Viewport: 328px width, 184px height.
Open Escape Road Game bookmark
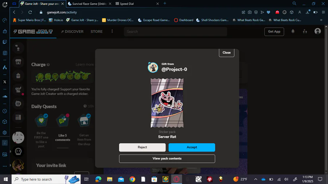point(154,20)
